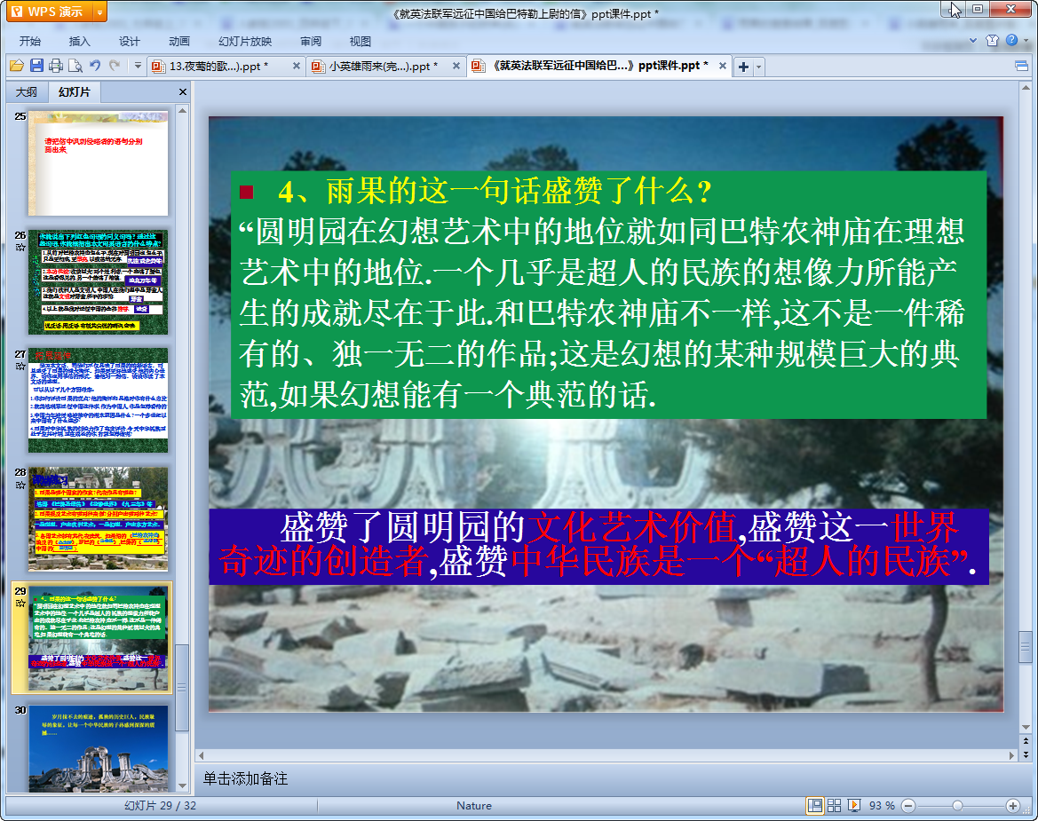The width and height of the screenshot is (1038, 821).
Task: Switch to the 大纲 outline tab
Action: tap(26, 92)
